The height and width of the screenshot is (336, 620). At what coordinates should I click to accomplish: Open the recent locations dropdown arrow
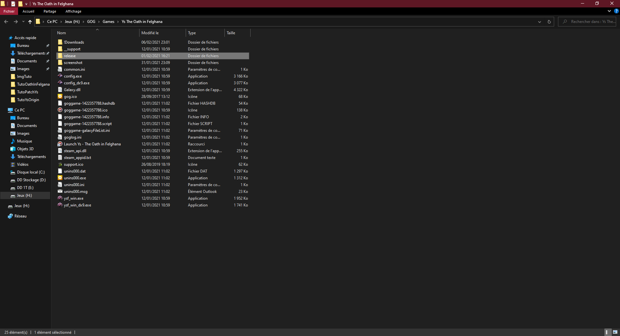point(23,22)
